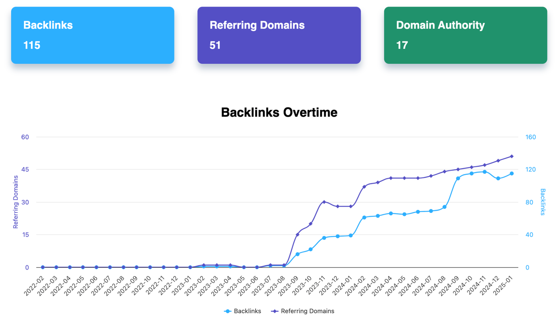Image resolution: width=555 pixels, height=318 pixels.
Task: Click Referring Domains data point for 2025-01
Action: (x=511, y=157)
